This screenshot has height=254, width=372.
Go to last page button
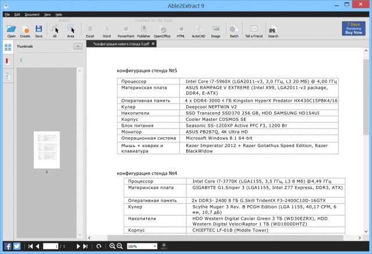(x=86, y=246)
